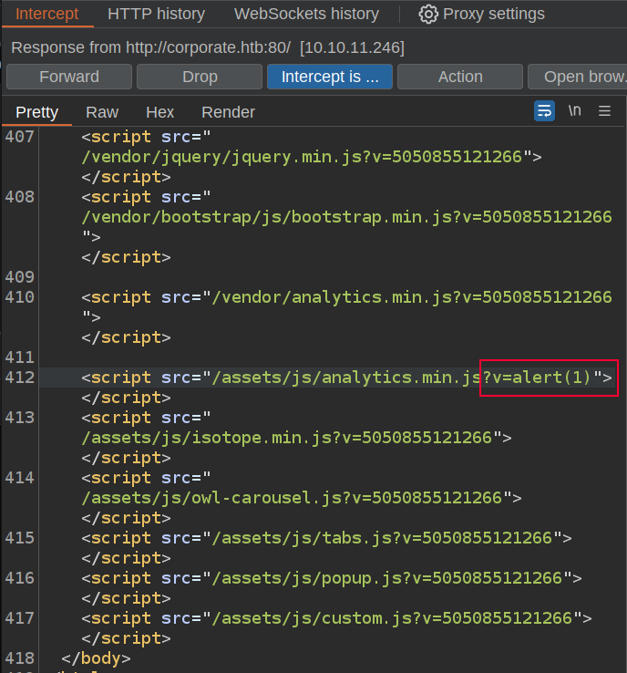
Task: Drop the intercepted response
Action: (x=200, y=77)
